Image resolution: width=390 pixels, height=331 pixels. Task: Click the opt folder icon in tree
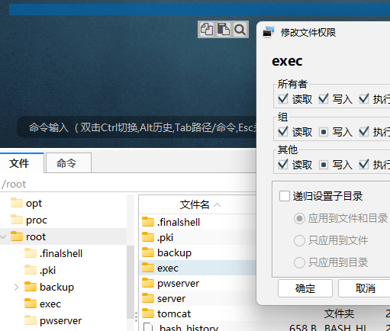coord(17,203)
